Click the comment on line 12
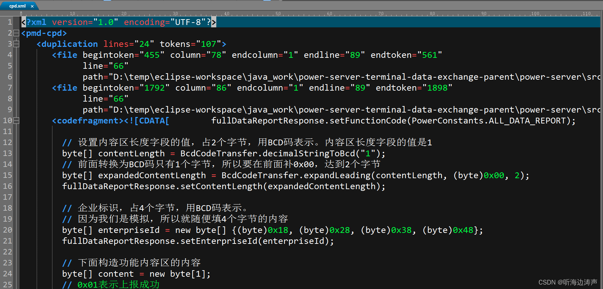The height and width of the screenshot is (289, 603). click(x=247, y=143)
